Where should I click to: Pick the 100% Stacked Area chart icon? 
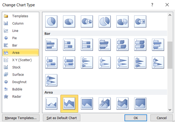(87, 103)
